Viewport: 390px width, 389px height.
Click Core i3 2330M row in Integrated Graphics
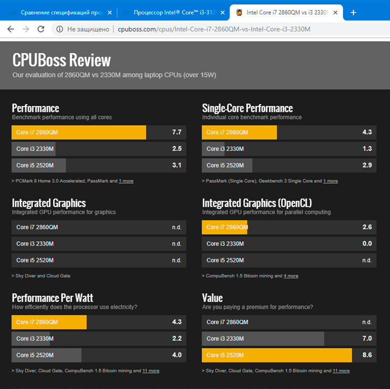[x=98, y=243]
